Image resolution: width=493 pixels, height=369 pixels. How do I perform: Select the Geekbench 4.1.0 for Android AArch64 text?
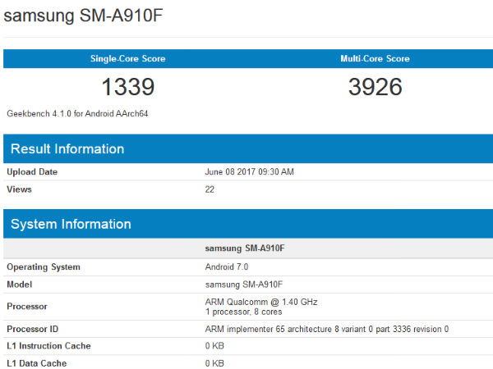tap(77, 114)
